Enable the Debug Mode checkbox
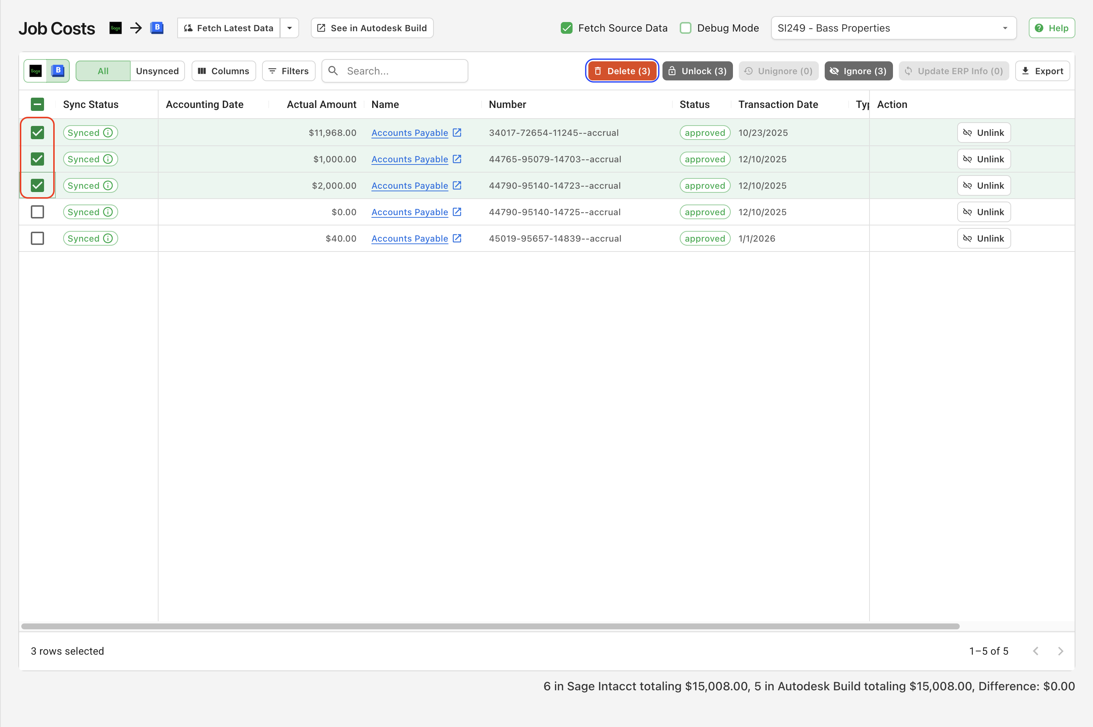The height and width of the screenshot is (727, 1093). (x=685, y=28)
